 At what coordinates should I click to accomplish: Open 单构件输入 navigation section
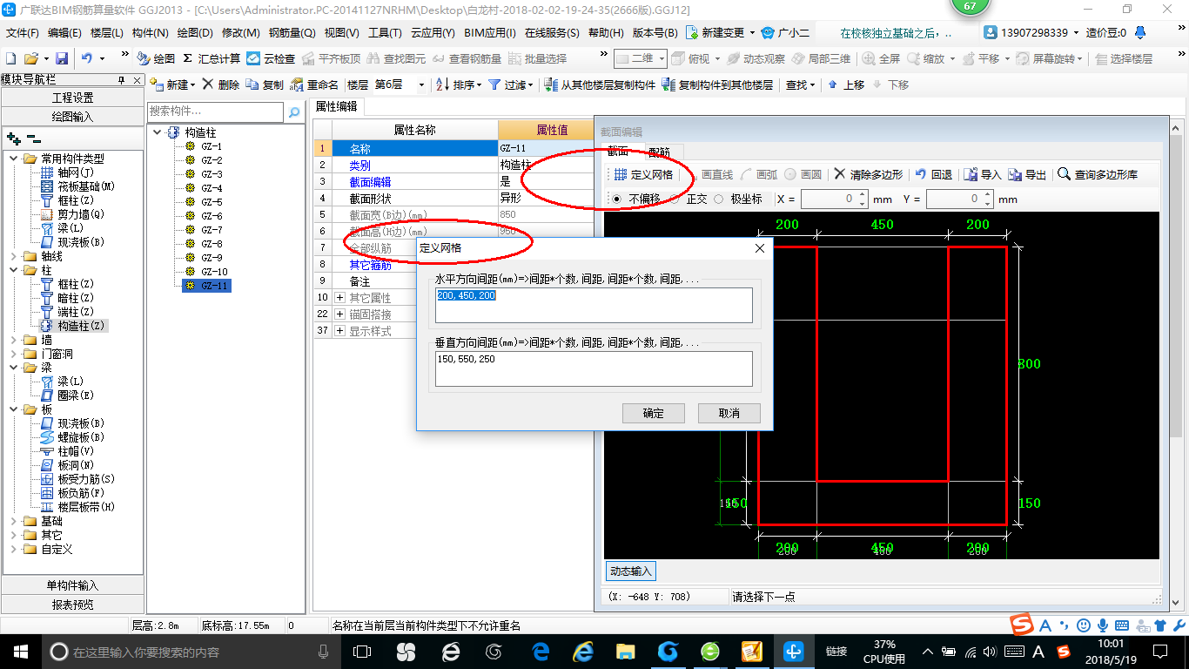click(x=73, y=585)
